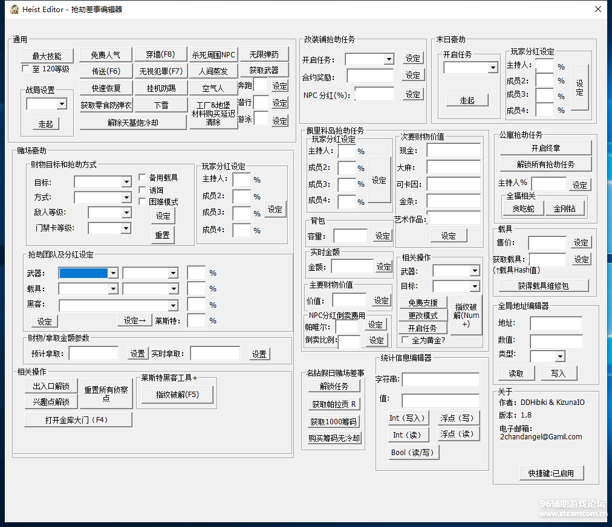The height and width of the screenshot is (527, 612).
Task: Open the 战局设置 dropdown
Action: tap(62, 105)
